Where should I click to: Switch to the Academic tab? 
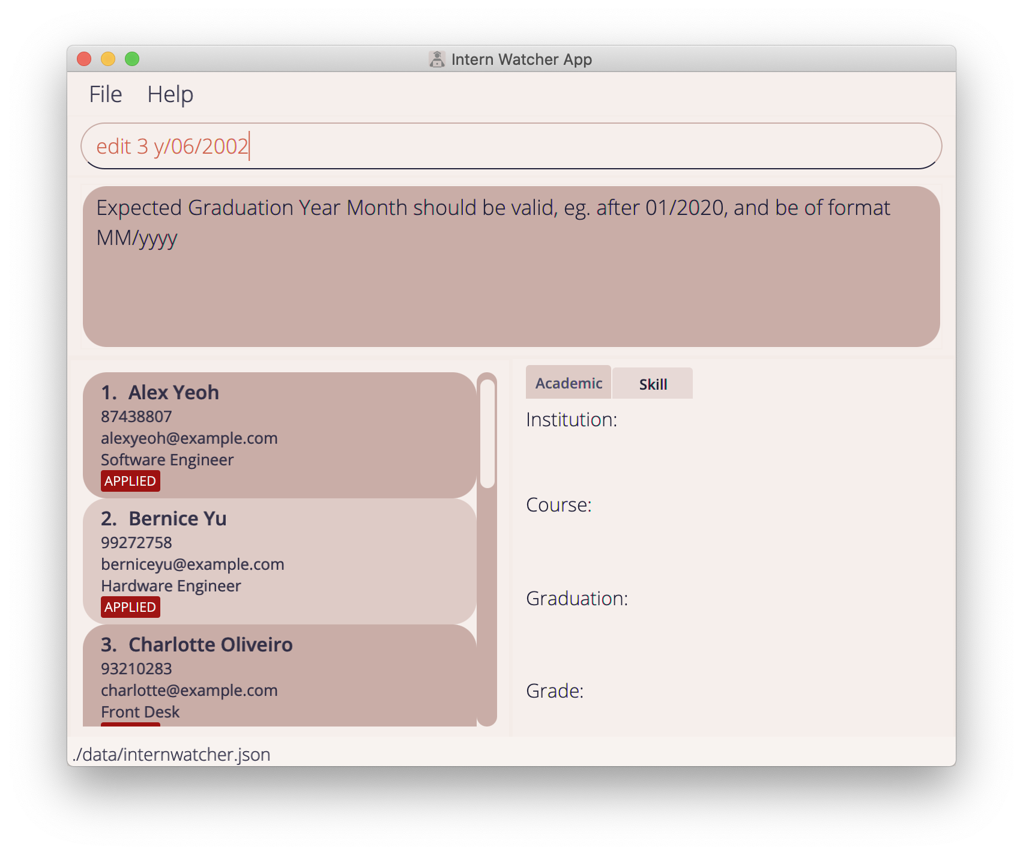[x=569, y=383]
